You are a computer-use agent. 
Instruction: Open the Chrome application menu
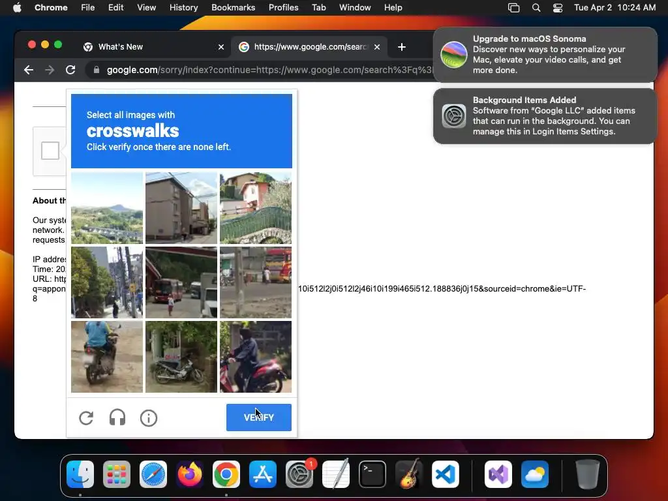click(51, 7)
